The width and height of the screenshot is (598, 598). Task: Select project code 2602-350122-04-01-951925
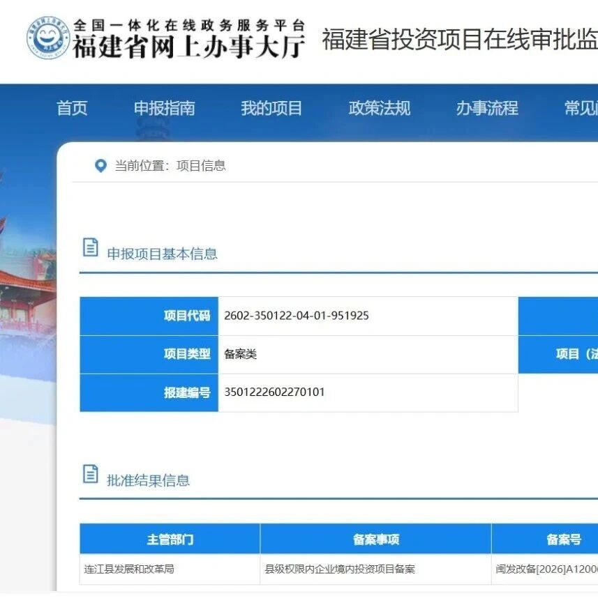pyautogui.click(x=297, y=316)
